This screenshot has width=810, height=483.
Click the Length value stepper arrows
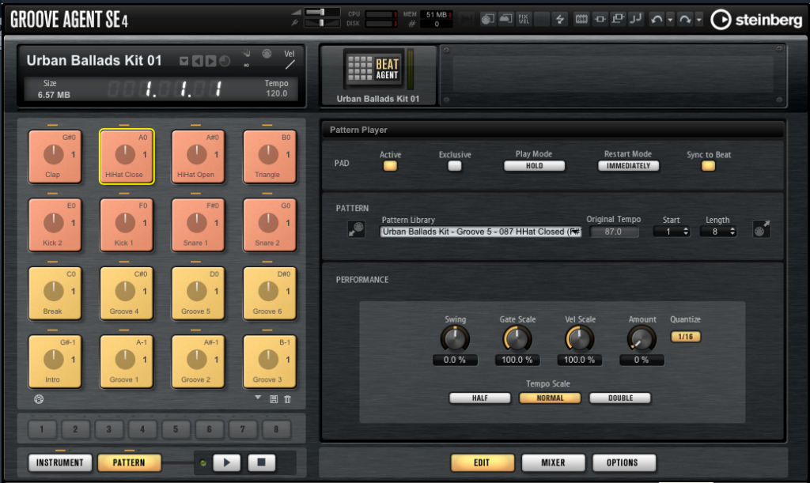[x=732, y=232]
